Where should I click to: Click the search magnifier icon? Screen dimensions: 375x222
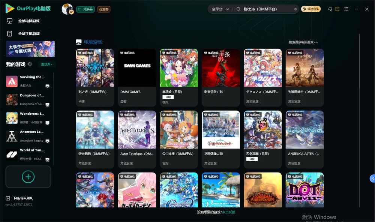[238, 9]
